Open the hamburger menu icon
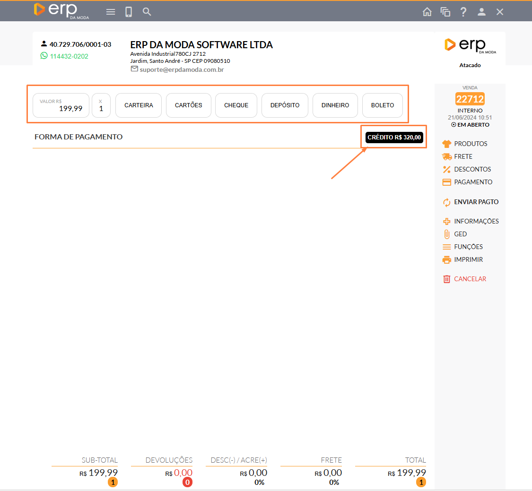Image resolution: width=532 pixels, height=491 pixels. pyautogui.click(x=111, y=12)
